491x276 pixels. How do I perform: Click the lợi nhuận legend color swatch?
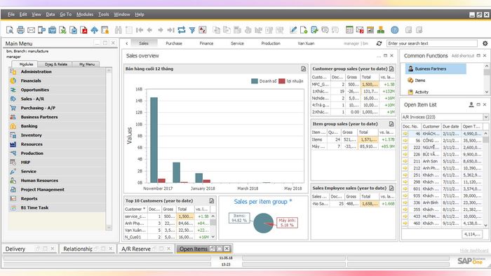[281, 81]
